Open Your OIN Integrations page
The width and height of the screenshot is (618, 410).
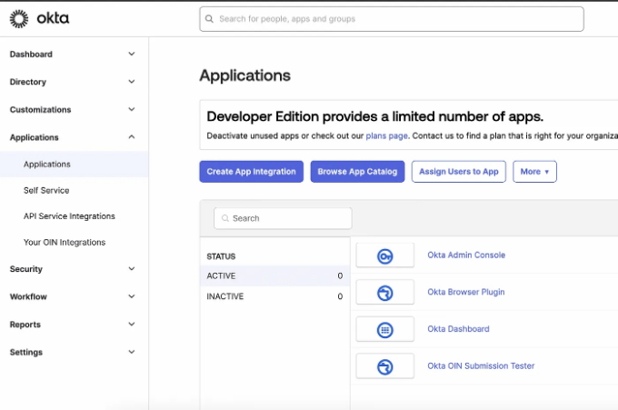tap(65, 242)
